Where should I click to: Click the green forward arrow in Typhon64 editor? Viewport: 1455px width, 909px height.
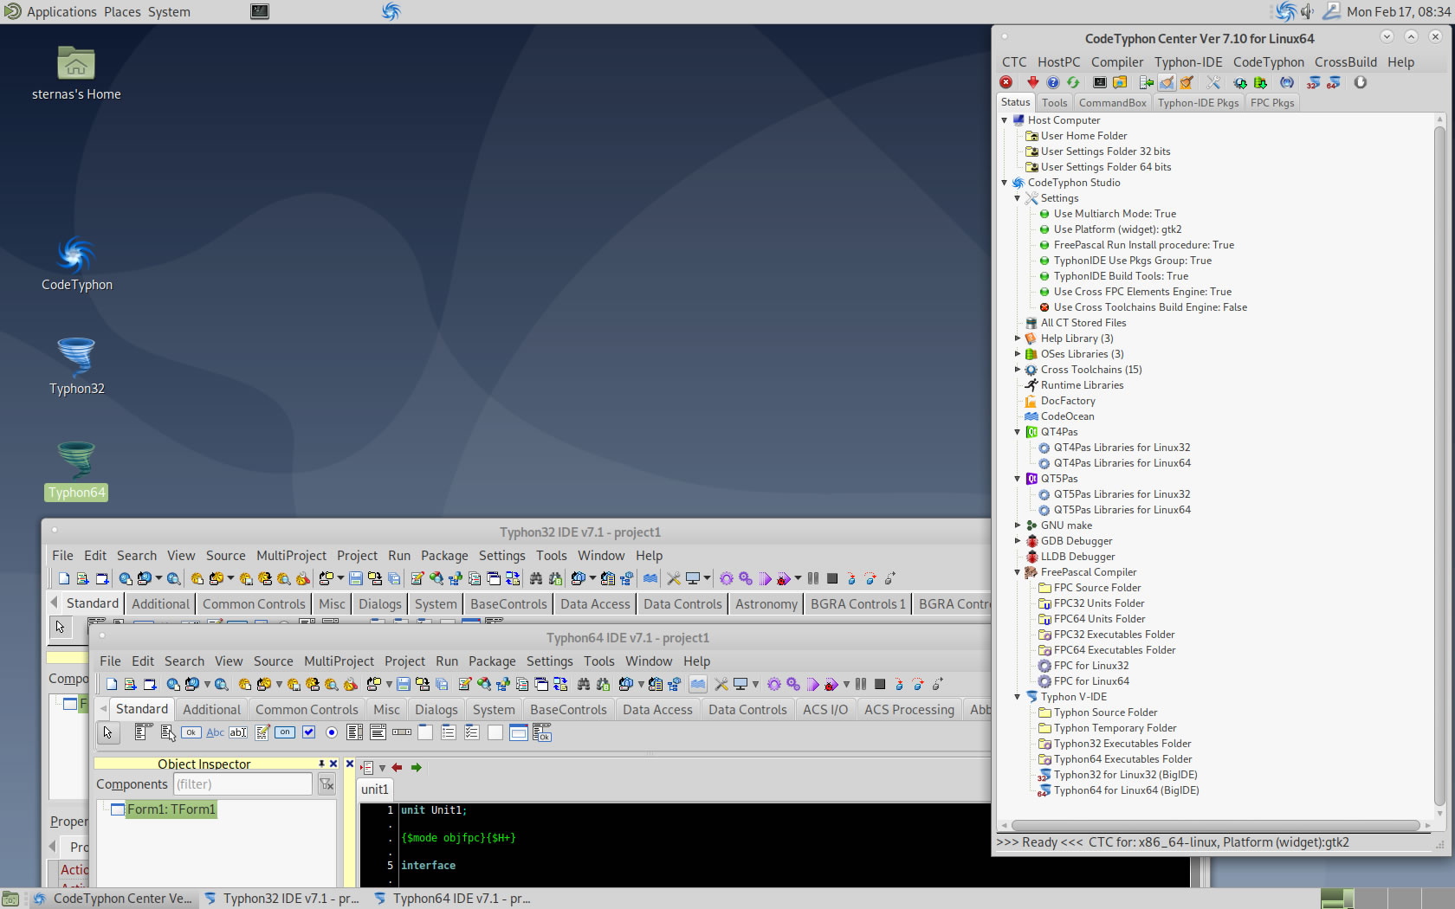[x=416, y=767]
